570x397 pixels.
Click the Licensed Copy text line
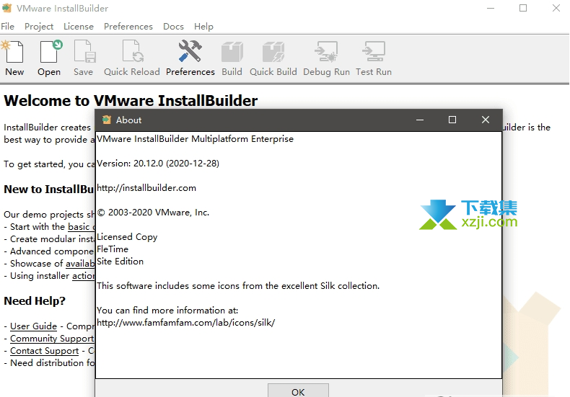point(127,237)
